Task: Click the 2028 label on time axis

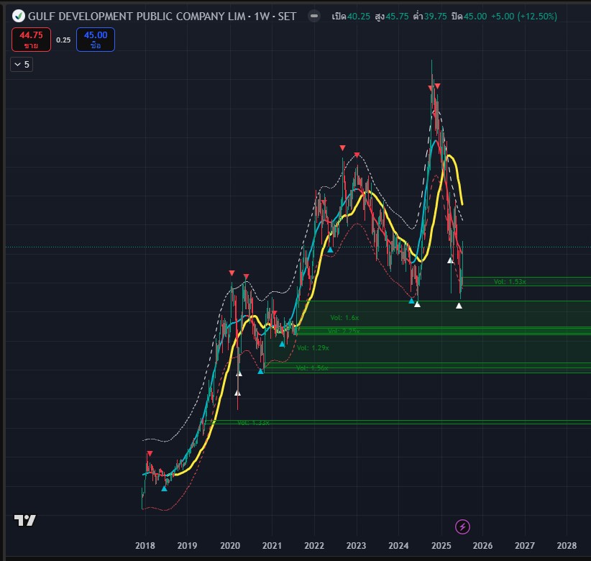Action: [x=567, y=546]
